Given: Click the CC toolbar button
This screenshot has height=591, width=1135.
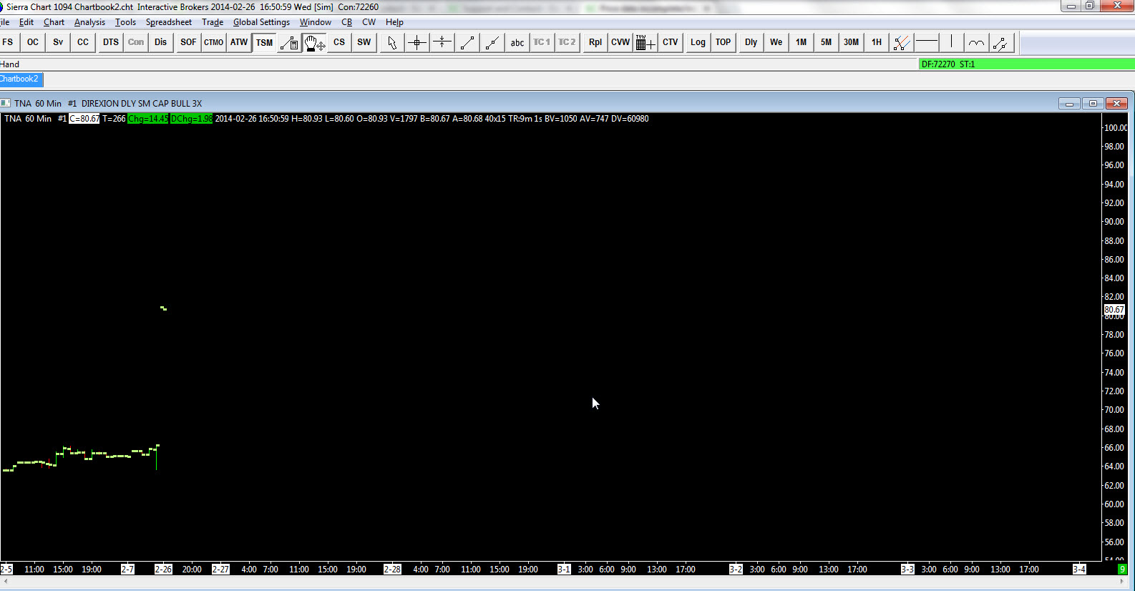Looking at the screenshot, I should pos(83,42).
